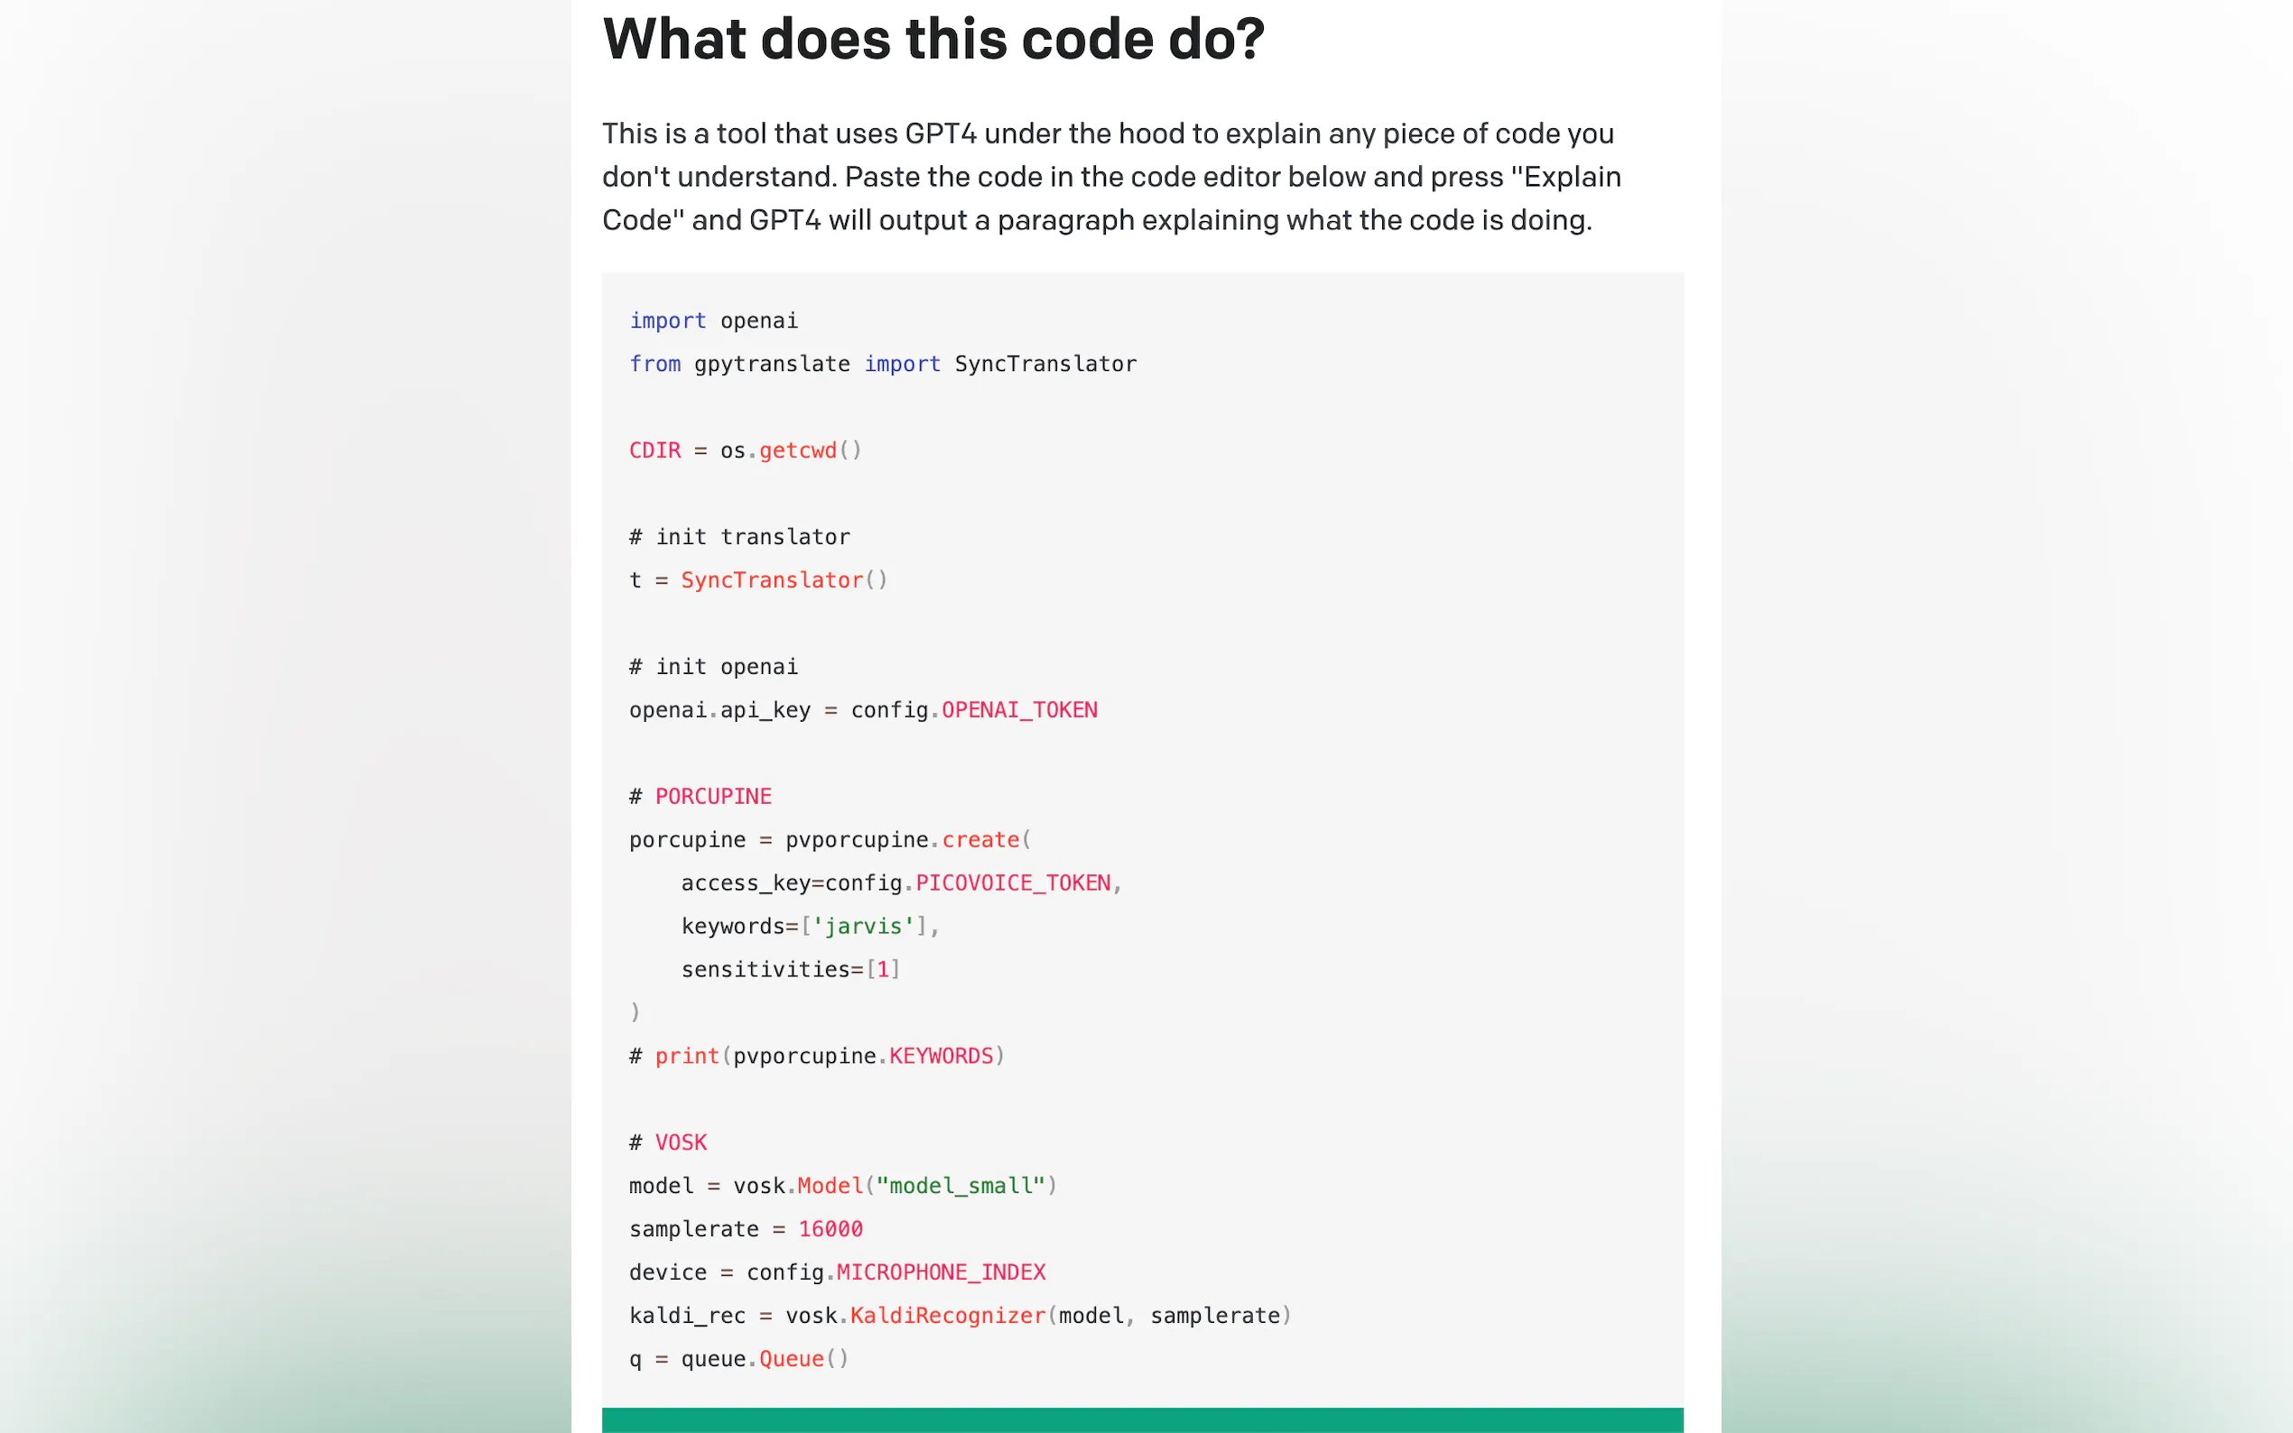This screenshot has height=1433, width=2293.
Task: Click the config.MICROPHONE_INDEX device line
Action: (x=837, y=1271)
